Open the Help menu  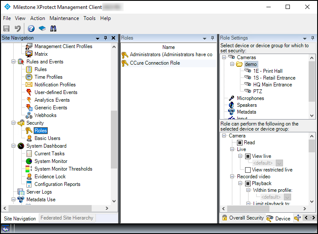[105, 18]
